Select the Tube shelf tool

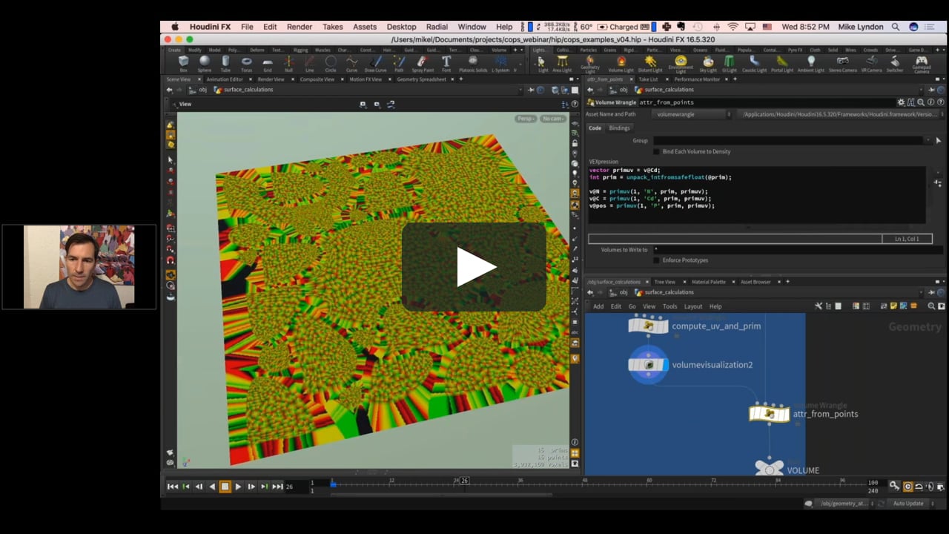click(x=225, y=64)
